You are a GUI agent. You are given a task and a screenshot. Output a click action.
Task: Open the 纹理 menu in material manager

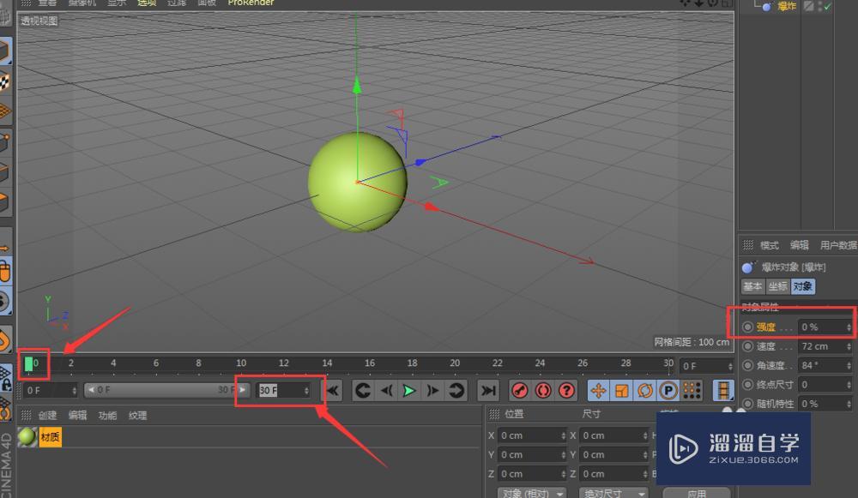click(137, 416)
